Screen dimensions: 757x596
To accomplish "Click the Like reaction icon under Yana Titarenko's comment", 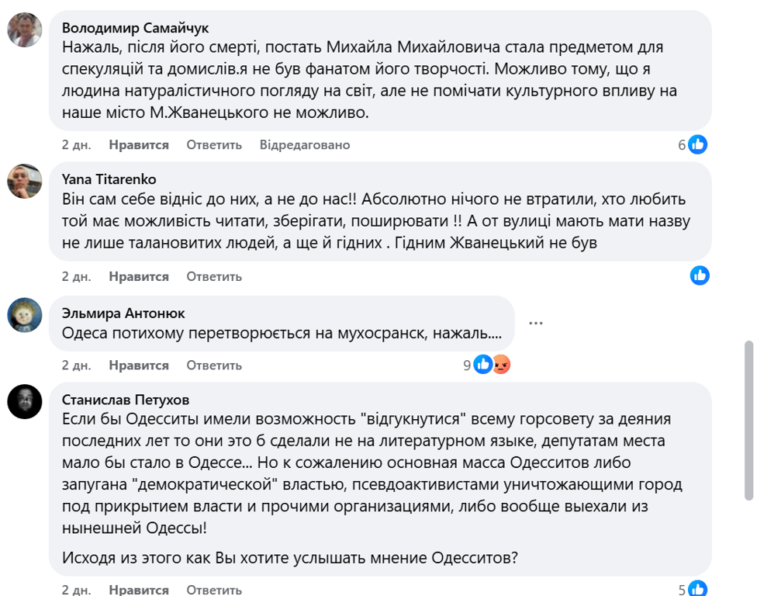I will (x=700, y=275).
